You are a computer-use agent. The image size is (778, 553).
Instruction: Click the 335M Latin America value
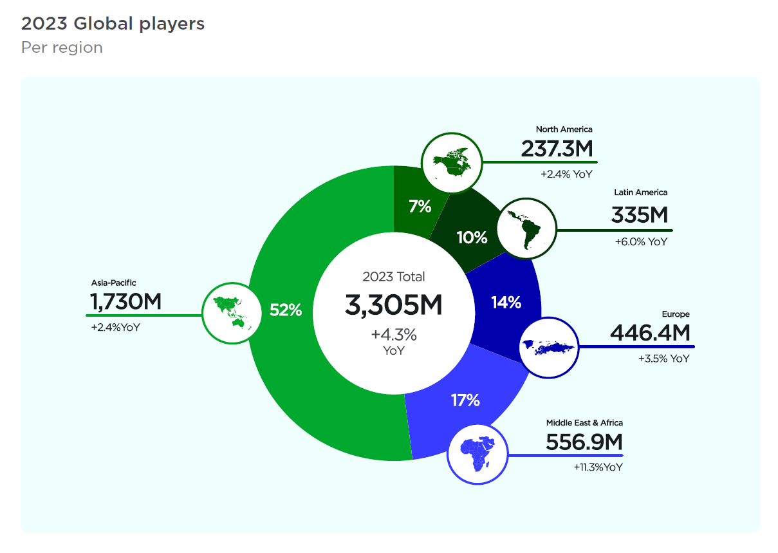639,214
